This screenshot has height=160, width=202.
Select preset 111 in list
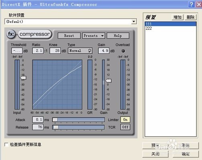171,24
